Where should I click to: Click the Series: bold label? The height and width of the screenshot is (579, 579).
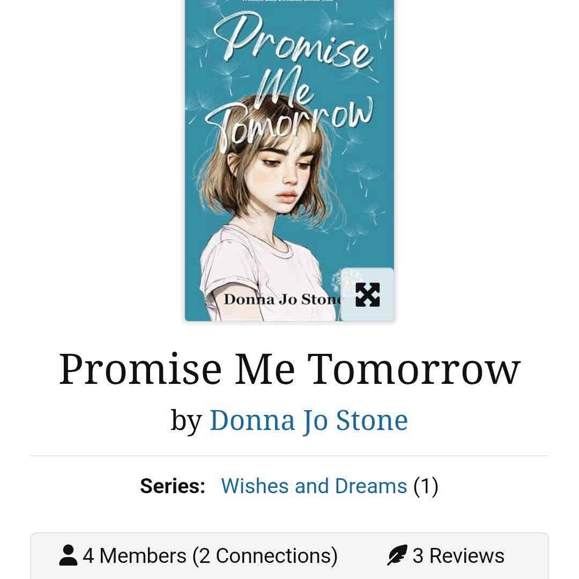(x=173, y=486)
